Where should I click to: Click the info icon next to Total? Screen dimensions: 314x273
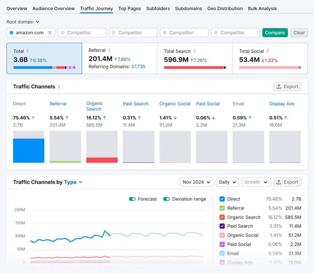(x=28, y=51)
